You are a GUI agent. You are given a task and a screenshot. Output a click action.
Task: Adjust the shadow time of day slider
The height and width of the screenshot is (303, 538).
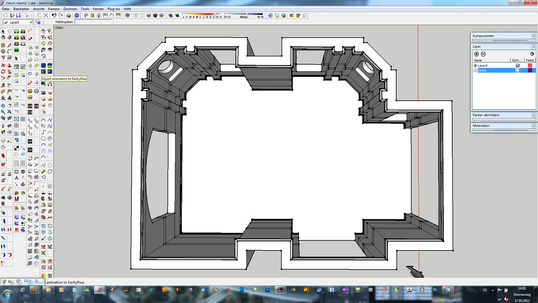click(x=244, y=15)
